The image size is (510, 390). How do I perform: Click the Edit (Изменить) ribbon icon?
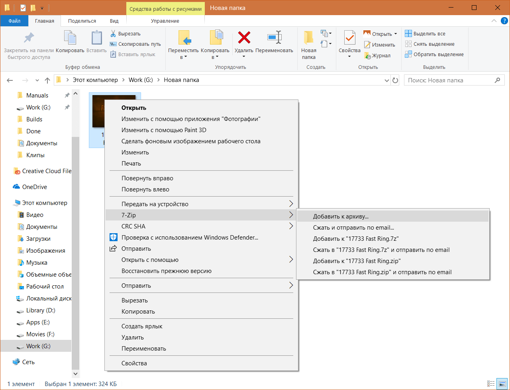(367, 45)
